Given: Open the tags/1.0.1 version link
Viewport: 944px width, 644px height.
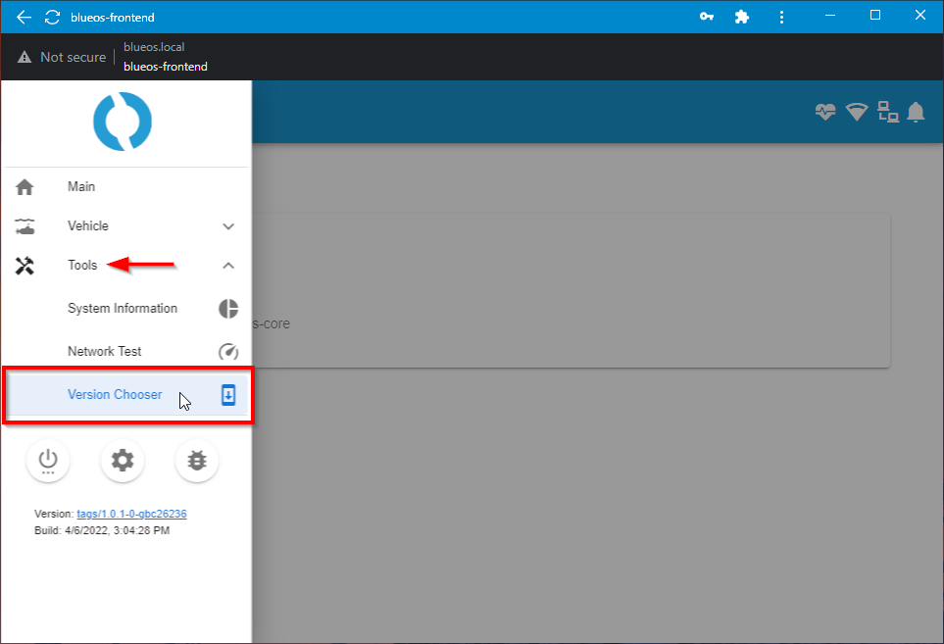Looking at the screenshot, I should 132,513.
